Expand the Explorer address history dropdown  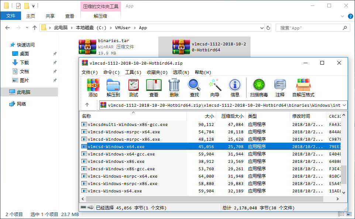click(x=262, y=28)
